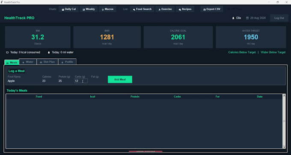Click the Calorie Goal value 2061

[x=178, y=37]
